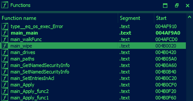Select the main_GetNamedSecurityInfo function row
The width and height of the screenshot is (193, 101).
pyautogui.click(x=93, y=65)
